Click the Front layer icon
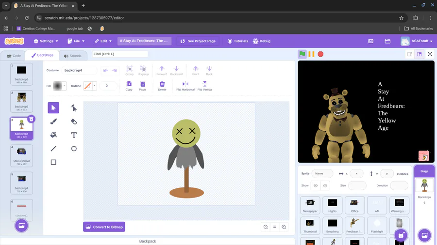The width and height of the screenshot is (437, 245). [196, 70]
